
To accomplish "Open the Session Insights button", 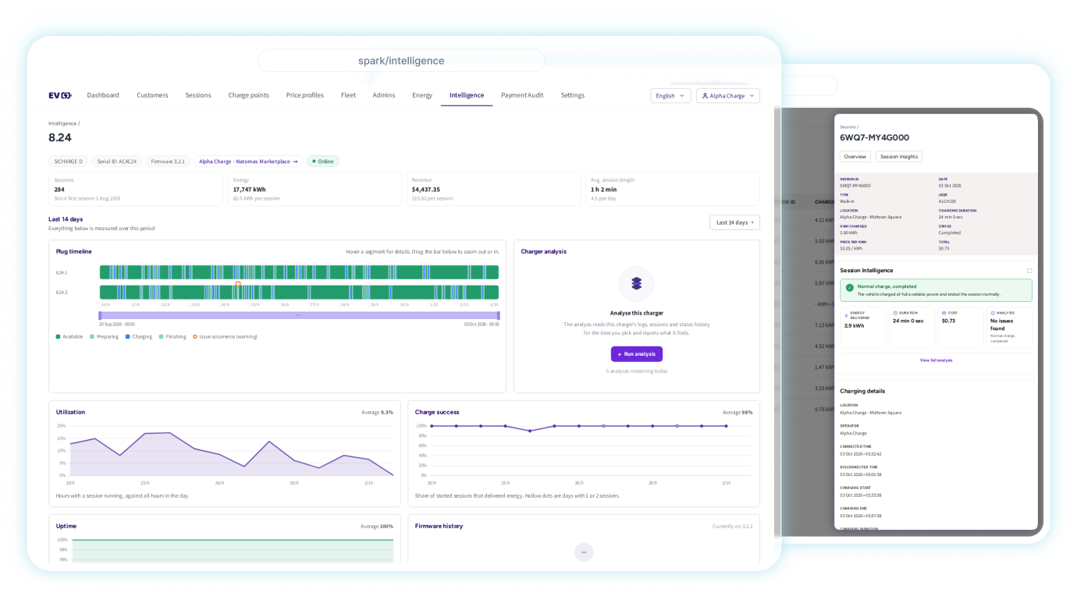I will 899,157.
